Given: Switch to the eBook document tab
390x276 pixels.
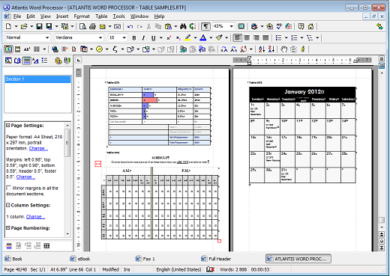Looking at the screenshot, I should pyautogui.click(x=80, y=259).
